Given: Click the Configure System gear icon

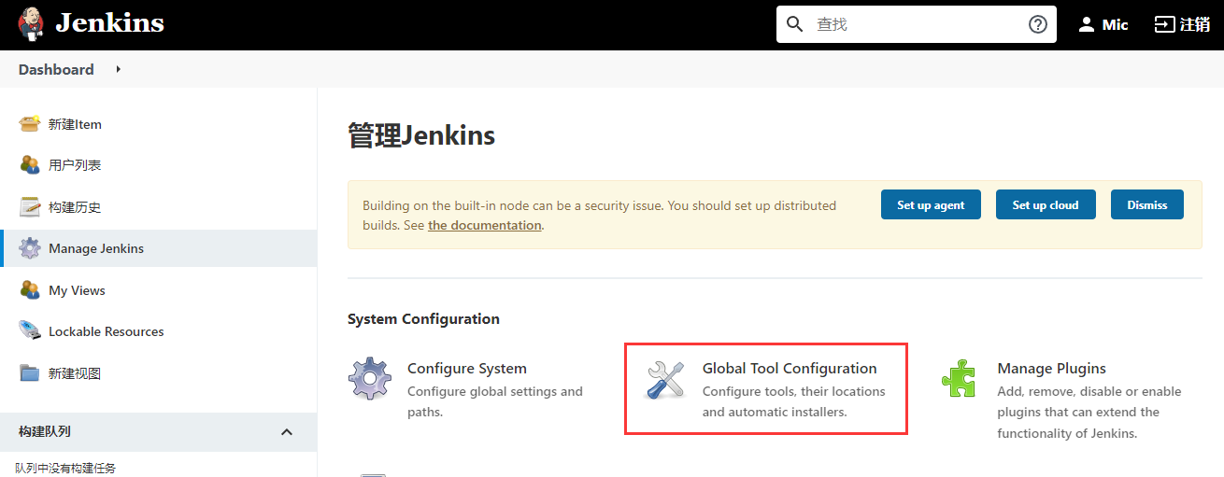Looking at the screenshot, I should pyautogui.click(x=370, y=379).
